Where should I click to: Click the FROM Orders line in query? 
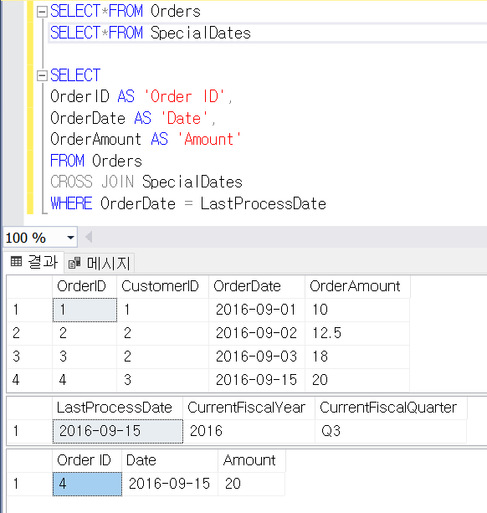[x=96, y=161]
